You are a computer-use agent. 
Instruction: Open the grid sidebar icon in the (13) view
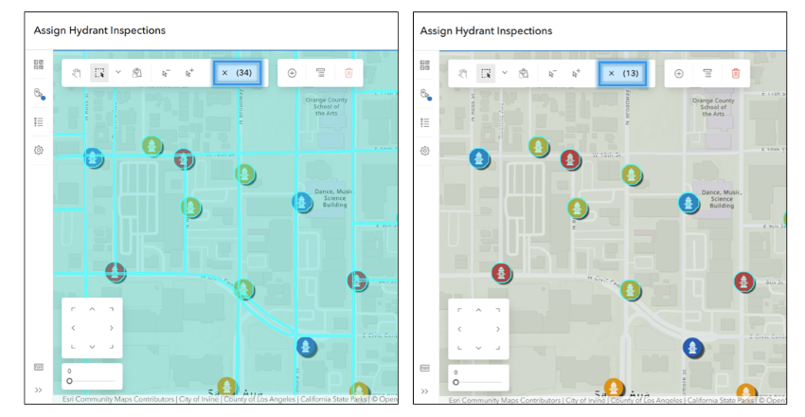[x=424, y=64]
